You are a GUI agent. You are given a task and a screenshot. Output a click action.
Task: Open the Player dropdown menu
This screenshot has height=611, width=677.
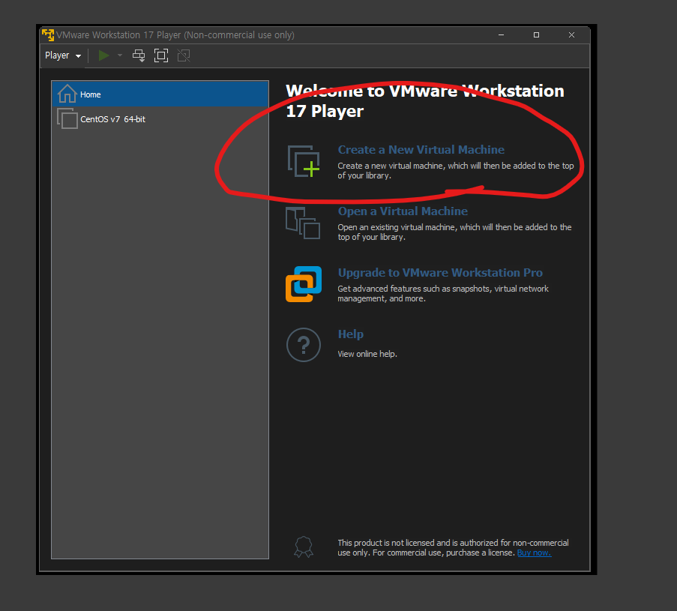63,55
